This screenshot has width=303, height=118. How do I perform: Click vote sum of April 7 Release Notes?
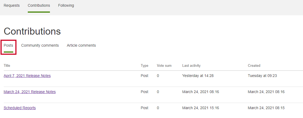158,76
